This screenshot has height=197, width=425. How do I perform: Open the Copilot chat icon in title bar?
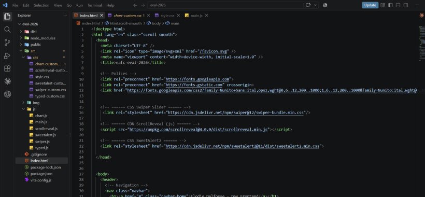point(308,5)
